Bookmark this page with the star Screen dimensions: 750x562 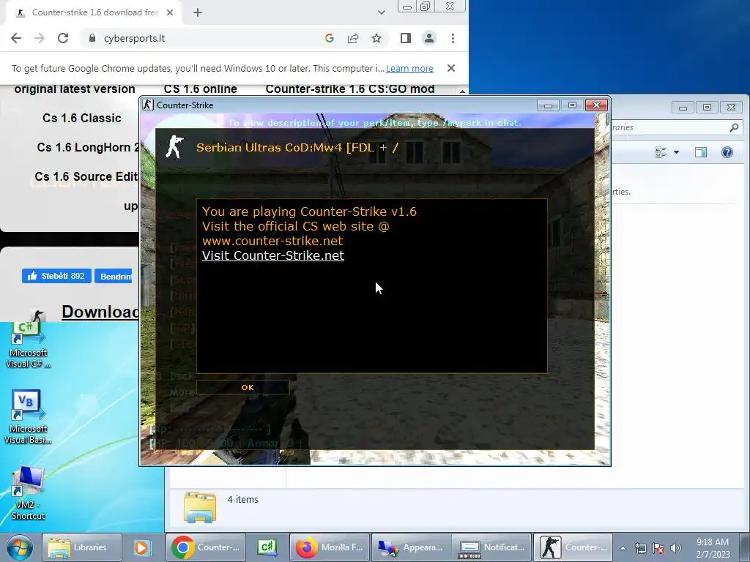click(x=376, y=38)
